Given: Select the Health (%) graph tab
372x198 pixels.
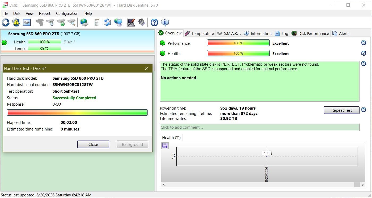Looking at the screenshot, I should [x=171, y=137].
